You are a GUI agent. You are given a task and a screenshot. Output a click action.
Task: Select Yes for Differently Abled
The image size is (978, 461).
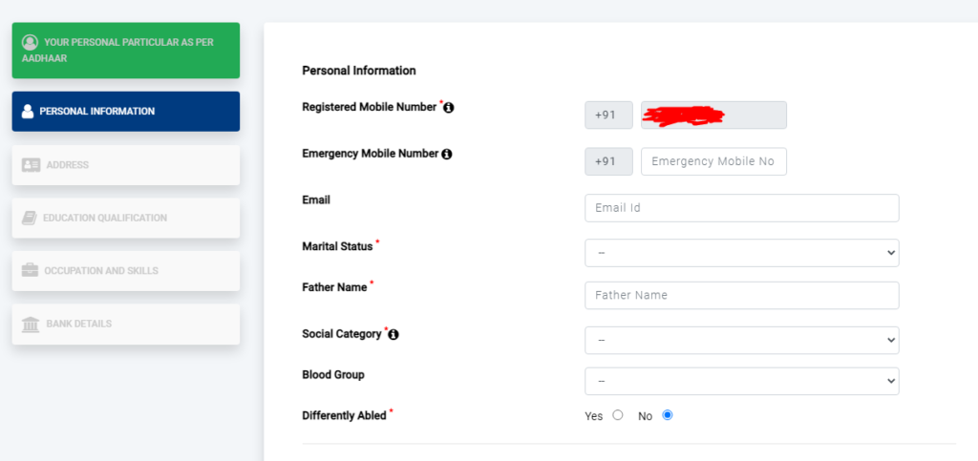[x=618, y=415]
